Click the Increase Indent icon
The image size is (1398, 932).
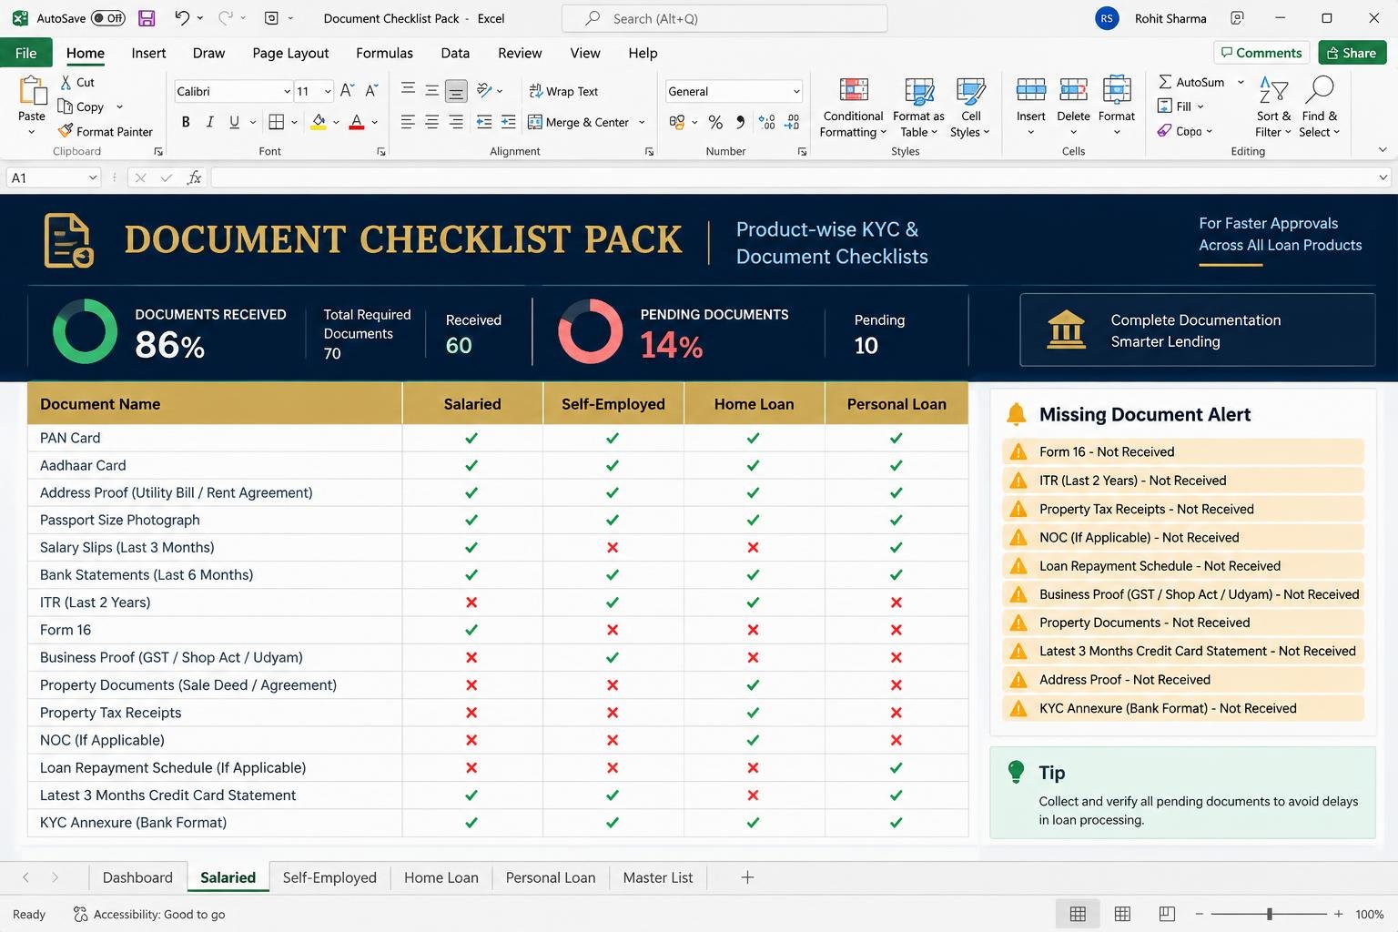tap(508, 122)
